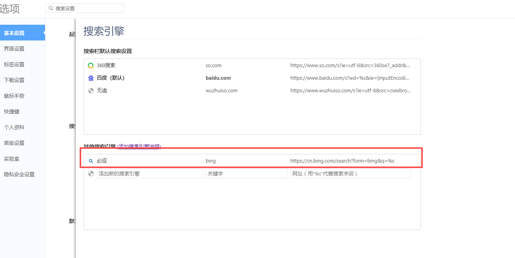The height and width of the screenshot is (258, 515).
Task: Click the globe icon beside 添加新的搜索引擎
Action: (x=91, y=174)
